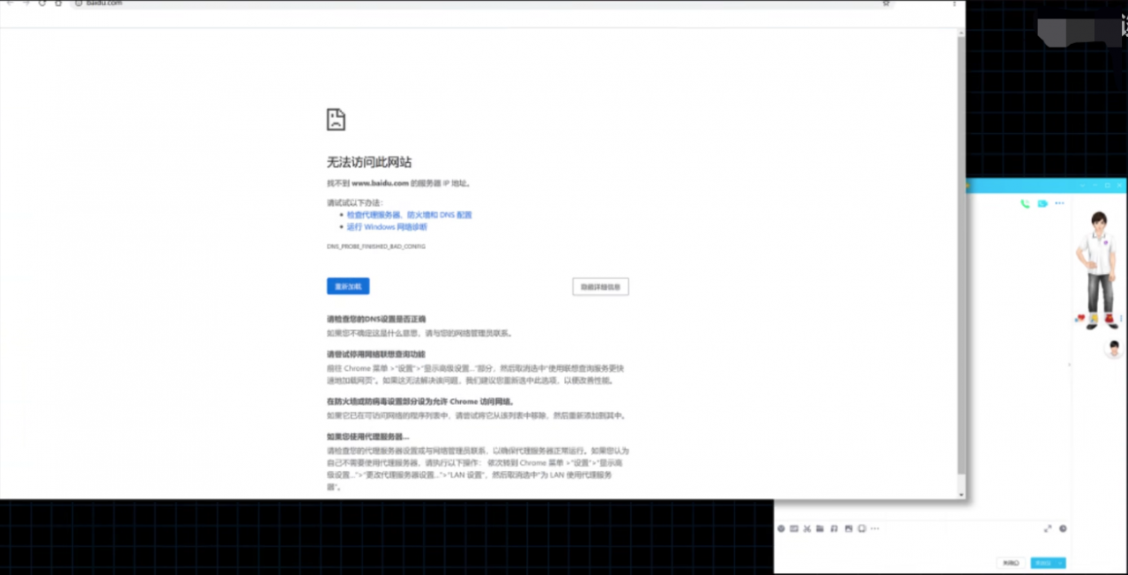Screen dimensions: 1128x575
Task: Click the blue 重新加载 reload button
Action: point(347,286)
